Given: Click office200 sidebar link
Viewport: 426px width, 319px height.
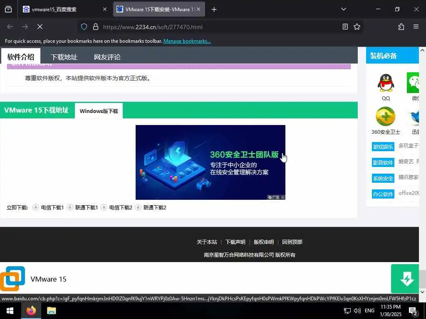Looking at the screenshot, I should 409,193.
